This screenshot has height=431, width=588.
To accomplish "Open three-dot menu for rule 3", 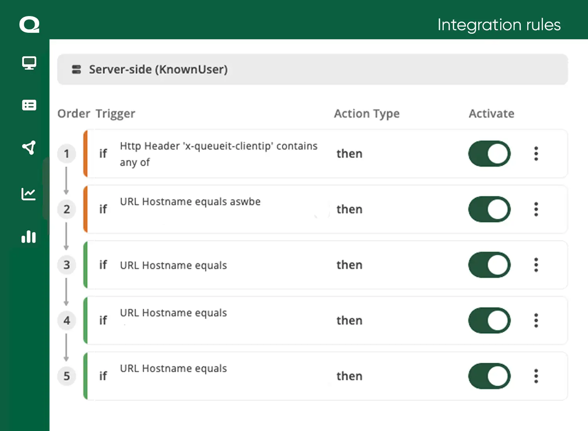I will [536, 265].
